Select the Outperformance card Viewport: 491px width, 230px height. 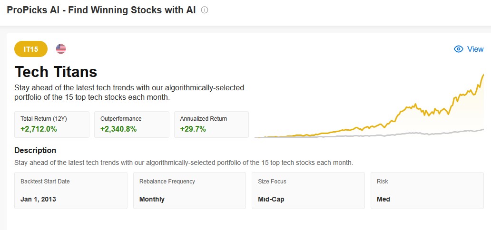[x=132, y=124]
